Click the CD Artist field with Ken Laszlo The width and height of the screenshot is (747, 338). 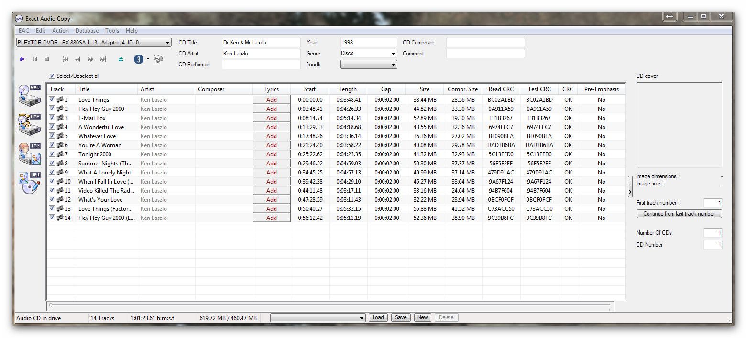(x=261, y=54)
